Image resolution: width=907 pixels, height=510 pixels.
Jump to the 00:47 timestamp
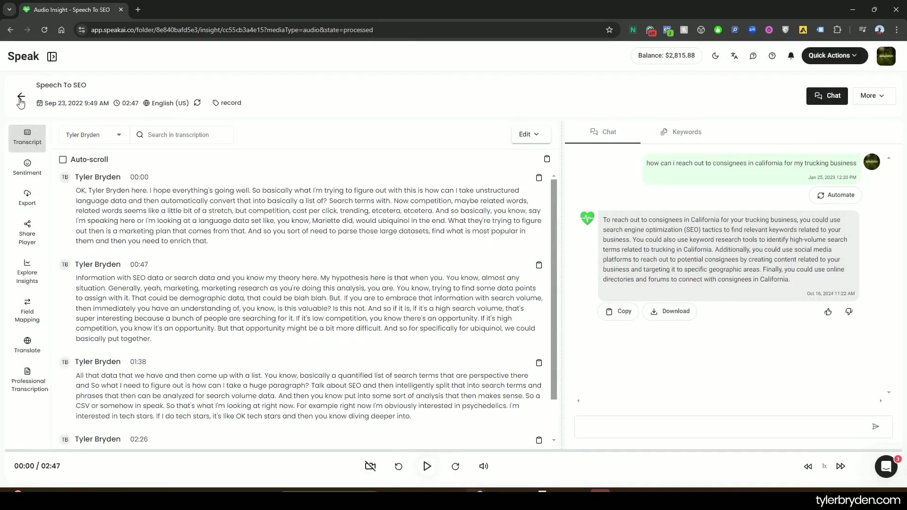click(x=139, y=264)
